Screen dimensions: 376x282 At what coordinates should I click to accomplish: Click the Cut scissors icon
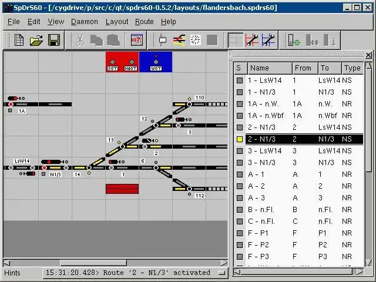[x=80, y=40]
